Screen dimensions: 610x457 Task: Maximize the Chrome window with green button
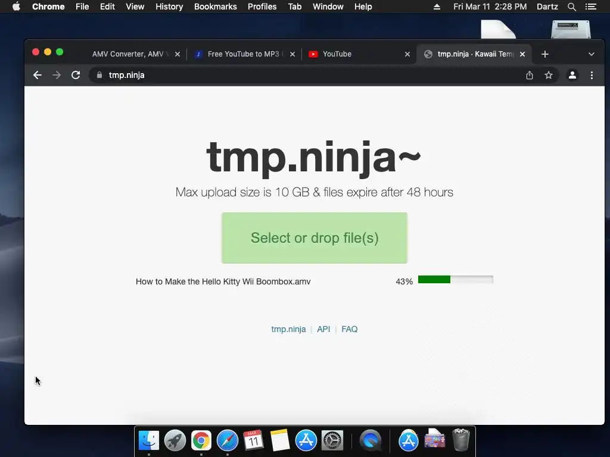click(x=60, y=52)
